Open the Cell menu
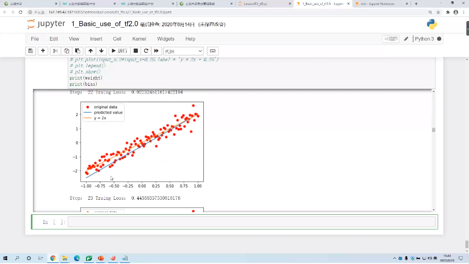This screenshot has width=469, height=264. coord(117,39)
